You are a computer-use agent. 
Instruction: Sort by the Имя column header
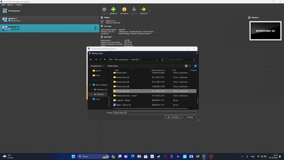(117, 70)
